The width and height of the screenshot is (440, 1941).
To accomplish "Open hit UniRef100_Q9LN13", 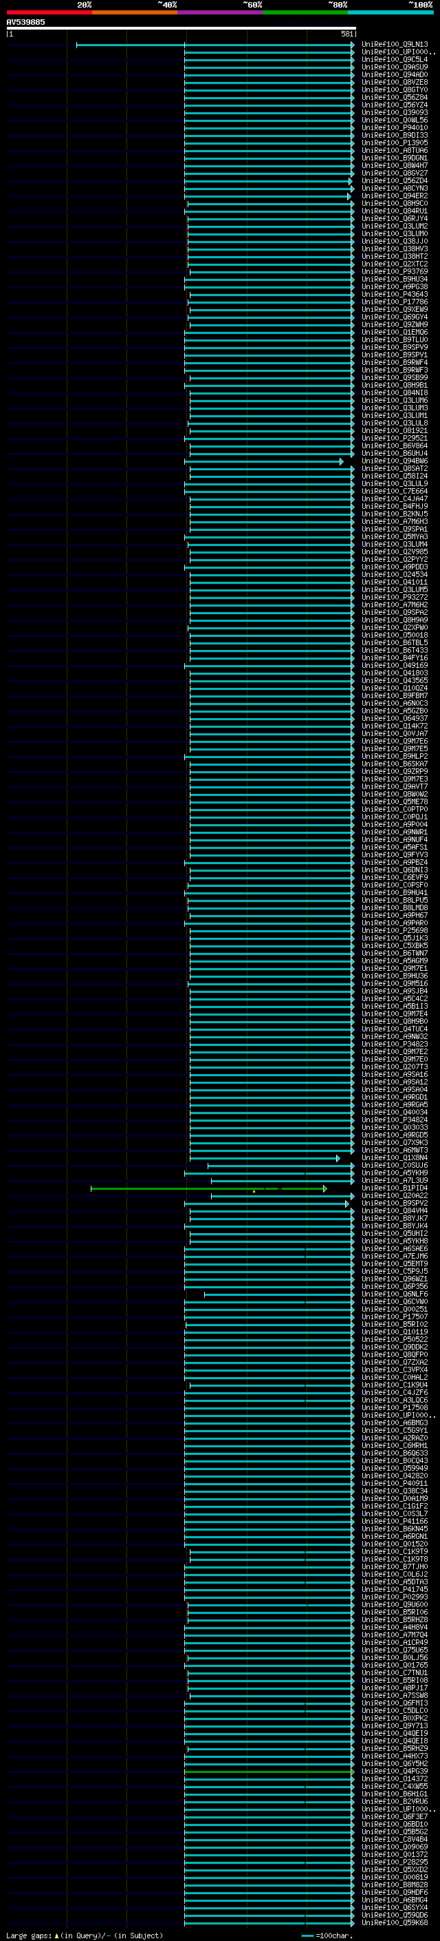I will pyautogui.click(x=394, y=45).
